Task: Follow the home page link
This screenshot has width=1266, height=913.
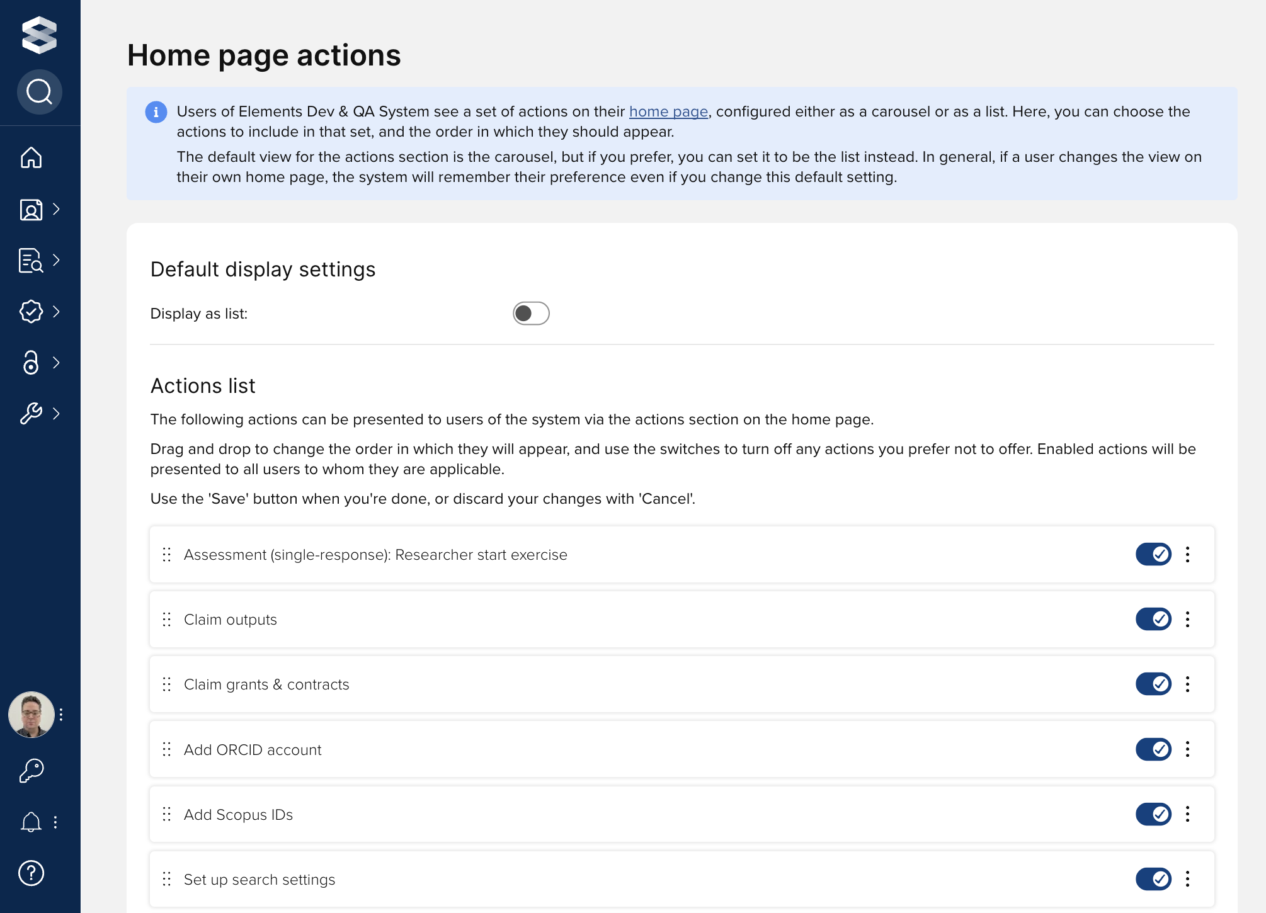Action: [668, 111]
